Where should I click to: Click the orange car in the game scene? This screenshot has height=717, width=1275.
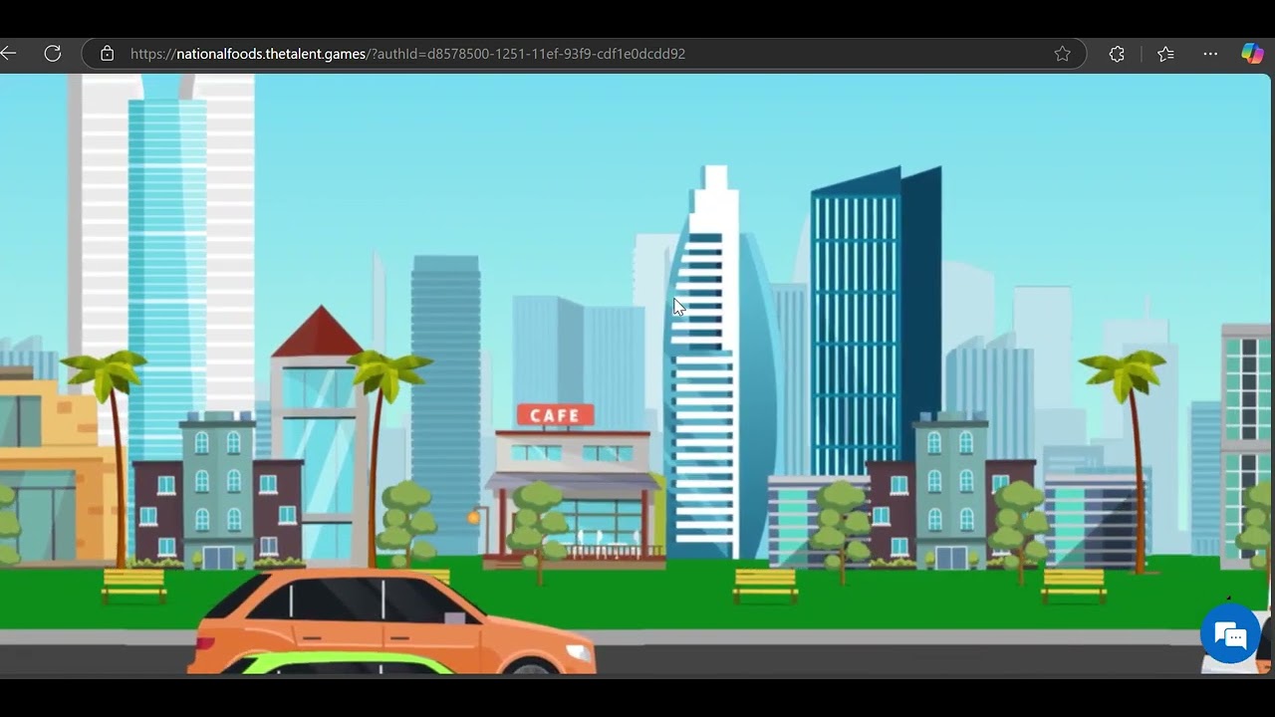click(x=391, y=622)
